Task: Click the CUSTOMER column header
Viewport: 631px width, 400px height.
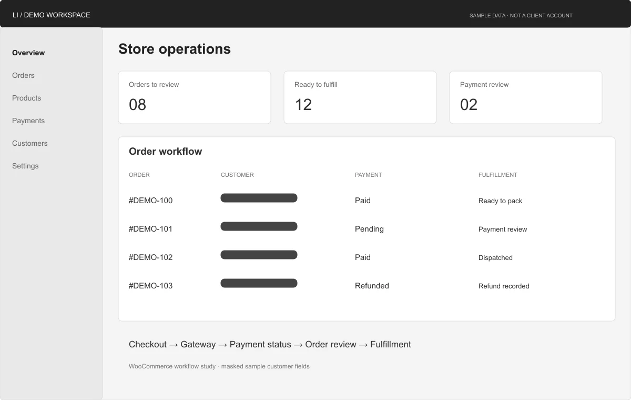Action: (237, 175)
